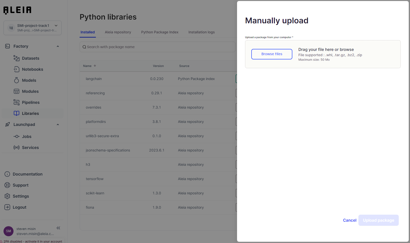
Task: Open Services via the broadcast icon
Action: pyautogui.click(x=17, y=147)
